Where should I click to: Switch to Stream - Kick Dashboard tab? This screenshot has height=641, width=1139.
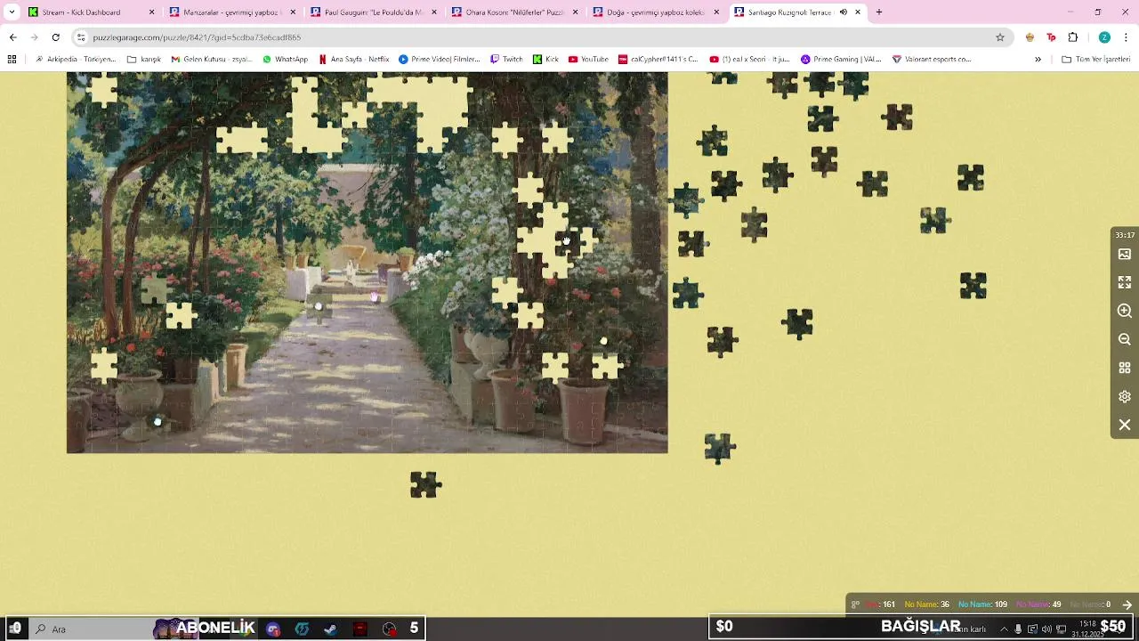[91, 12]
